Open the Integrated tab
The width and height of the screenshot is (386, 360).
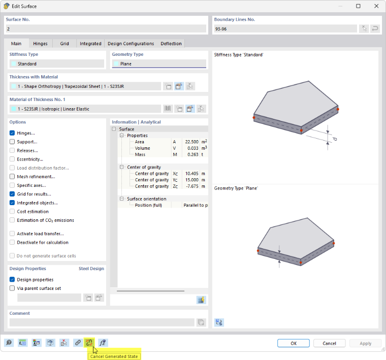[90, 44]
